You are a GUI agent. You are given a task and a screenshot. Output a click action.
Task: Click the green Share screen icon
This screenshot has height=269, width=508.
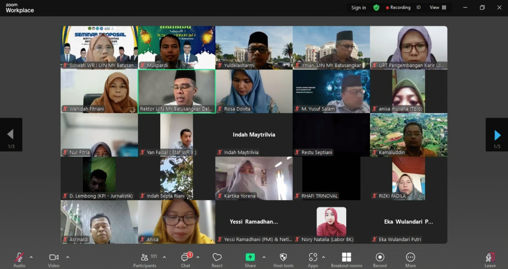[250, 257]
